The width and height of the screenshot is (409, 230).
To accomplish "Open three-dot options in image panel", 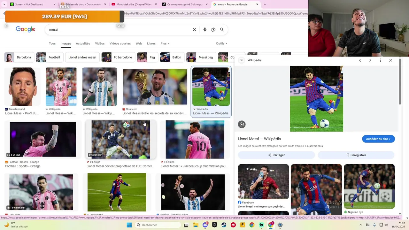I will (380, 60).
